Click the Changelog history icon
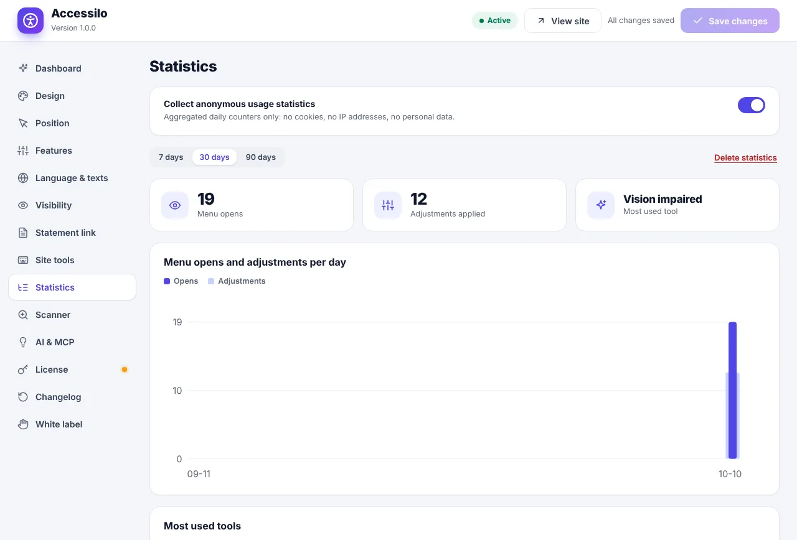 pyautogui.click(x=23, y=397)
